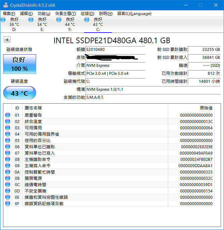The image size is (224, 230).
Task: Select the D: drive status circle
Action: coord(3,20)
